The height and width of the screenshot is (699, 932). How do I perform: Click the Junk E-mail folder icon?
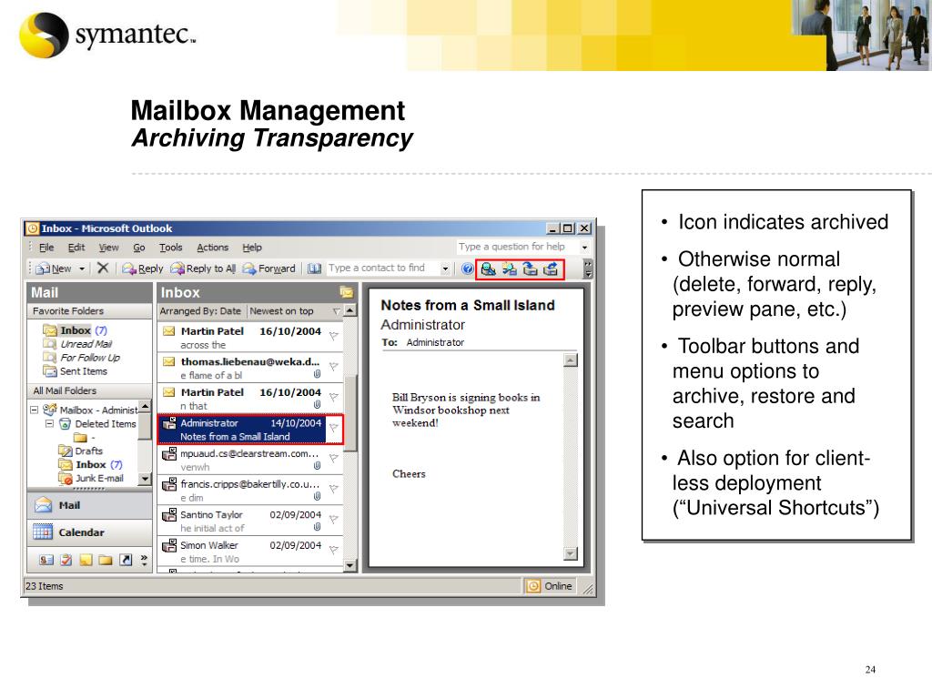(65, 478)
